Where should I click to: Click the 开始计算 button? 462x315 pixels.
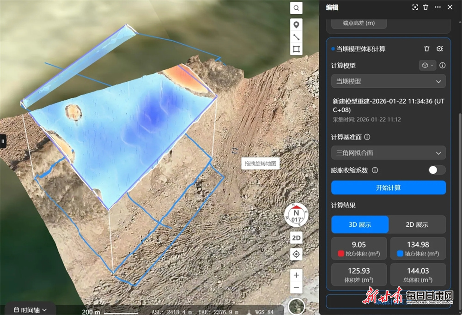(x=389, y=188)
